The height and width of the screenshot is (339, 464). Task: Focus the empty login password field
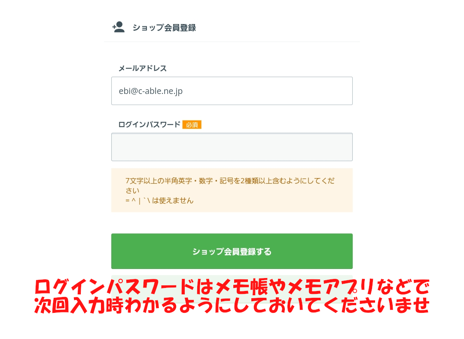pos(232,147)
